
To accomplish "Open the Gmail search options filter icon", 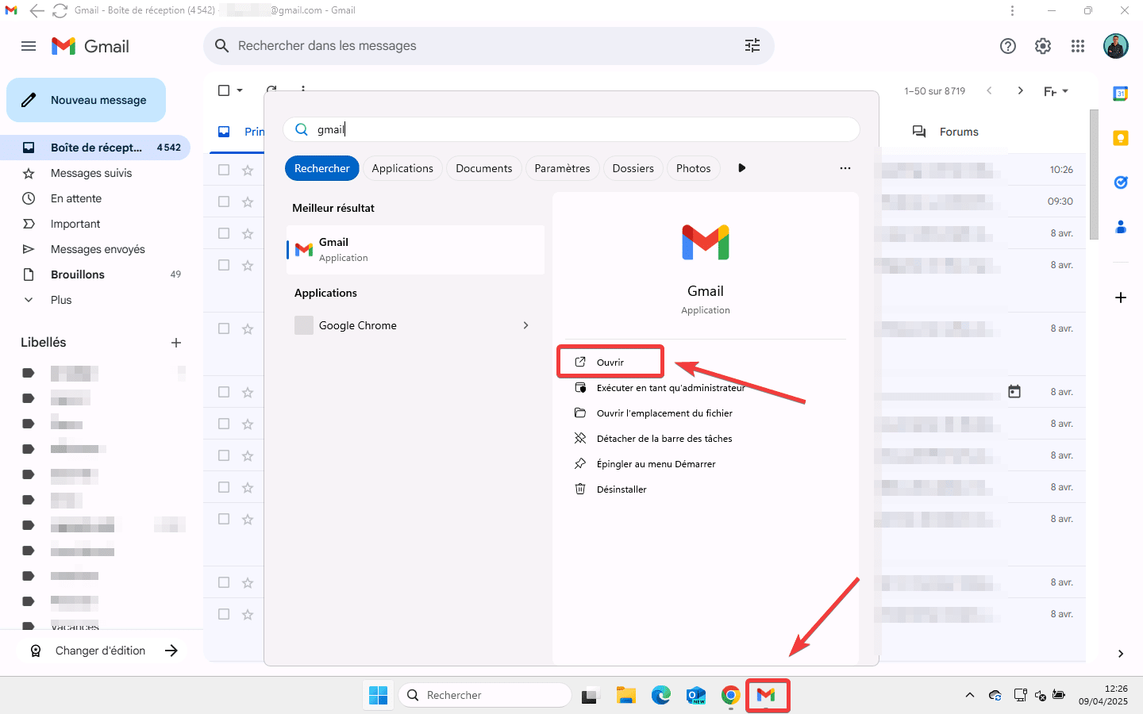I will tap(752, 46).
